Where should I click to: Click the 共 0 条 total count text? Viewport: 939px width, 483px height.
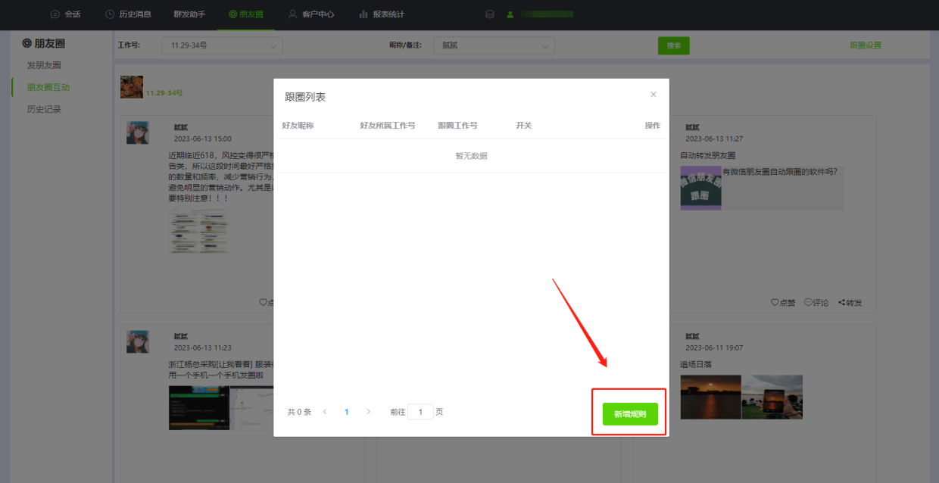pos(299,412)
